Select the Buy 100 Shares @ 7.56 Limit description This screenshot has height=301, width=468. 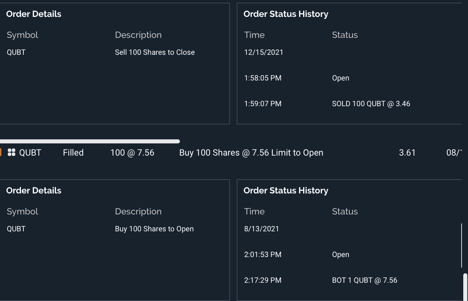pos(251,153)
